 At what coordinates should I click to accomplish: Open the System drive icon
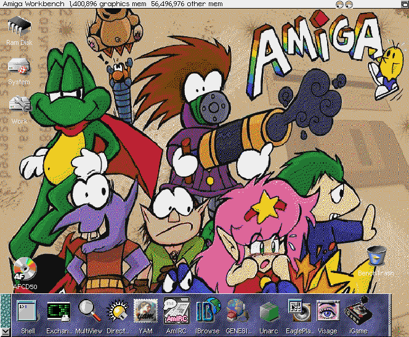(19, 68)
